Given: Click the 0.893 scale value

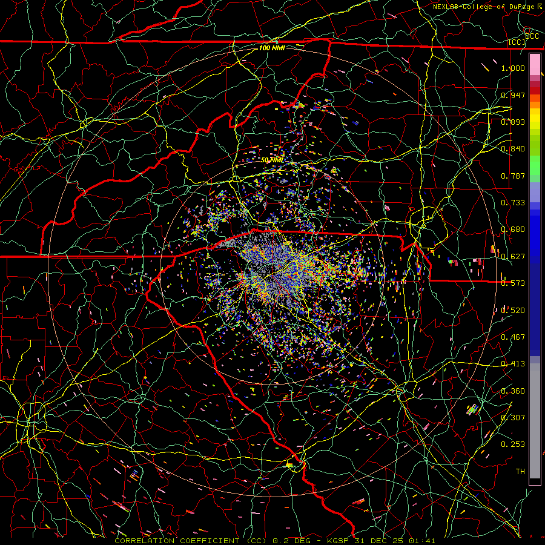Looking at the screenshot, I should [x=513, y=122].
